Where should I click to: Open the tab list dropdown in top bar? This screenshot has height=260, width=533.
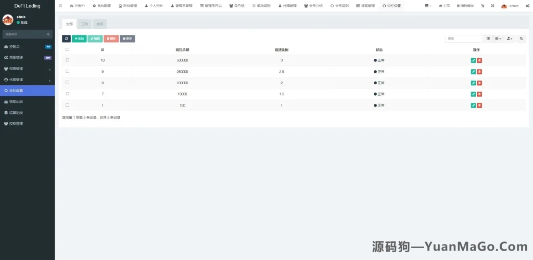(428, 6)
